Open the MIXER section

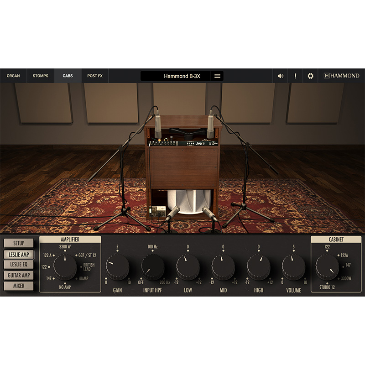(19, 286)
